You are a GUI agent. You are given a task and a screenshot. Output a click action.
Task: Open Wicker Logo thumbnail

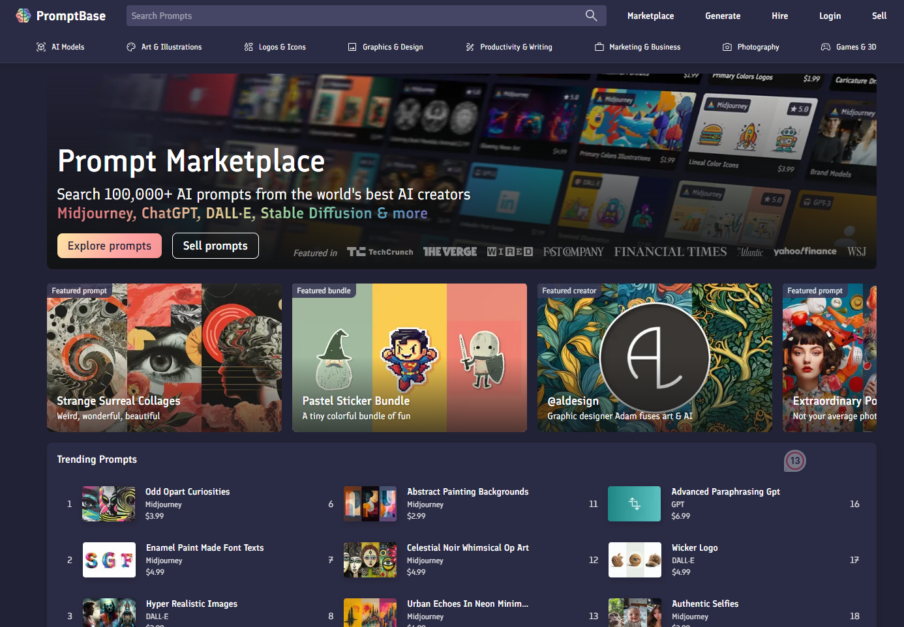coord(635,560)
